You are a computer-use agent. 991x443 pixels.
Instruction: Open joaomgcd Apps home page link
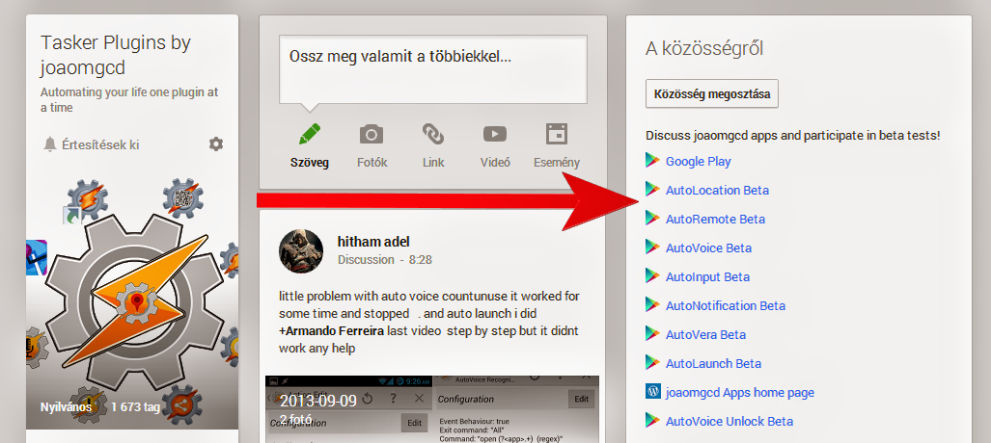pyautogui.click(x=739, y=393)
